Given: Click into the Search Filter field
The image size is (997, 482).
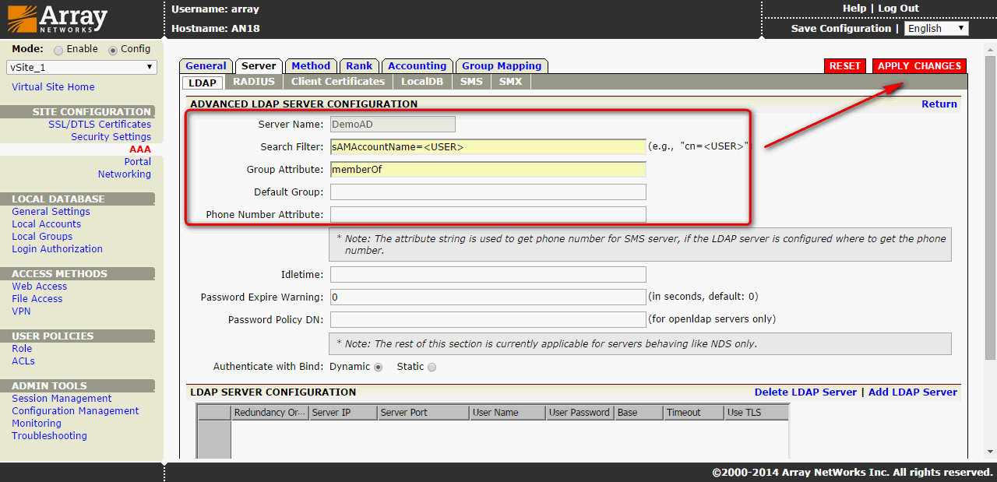Looking at the screenshot, I should (488, 147).
